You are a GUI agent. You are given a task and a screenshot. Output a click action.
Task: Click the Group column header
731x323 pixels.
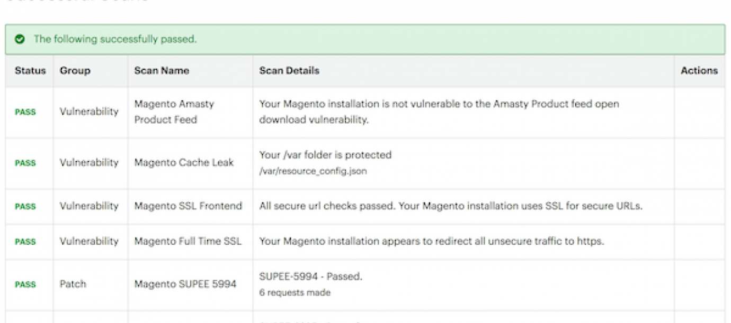[75, 70]
